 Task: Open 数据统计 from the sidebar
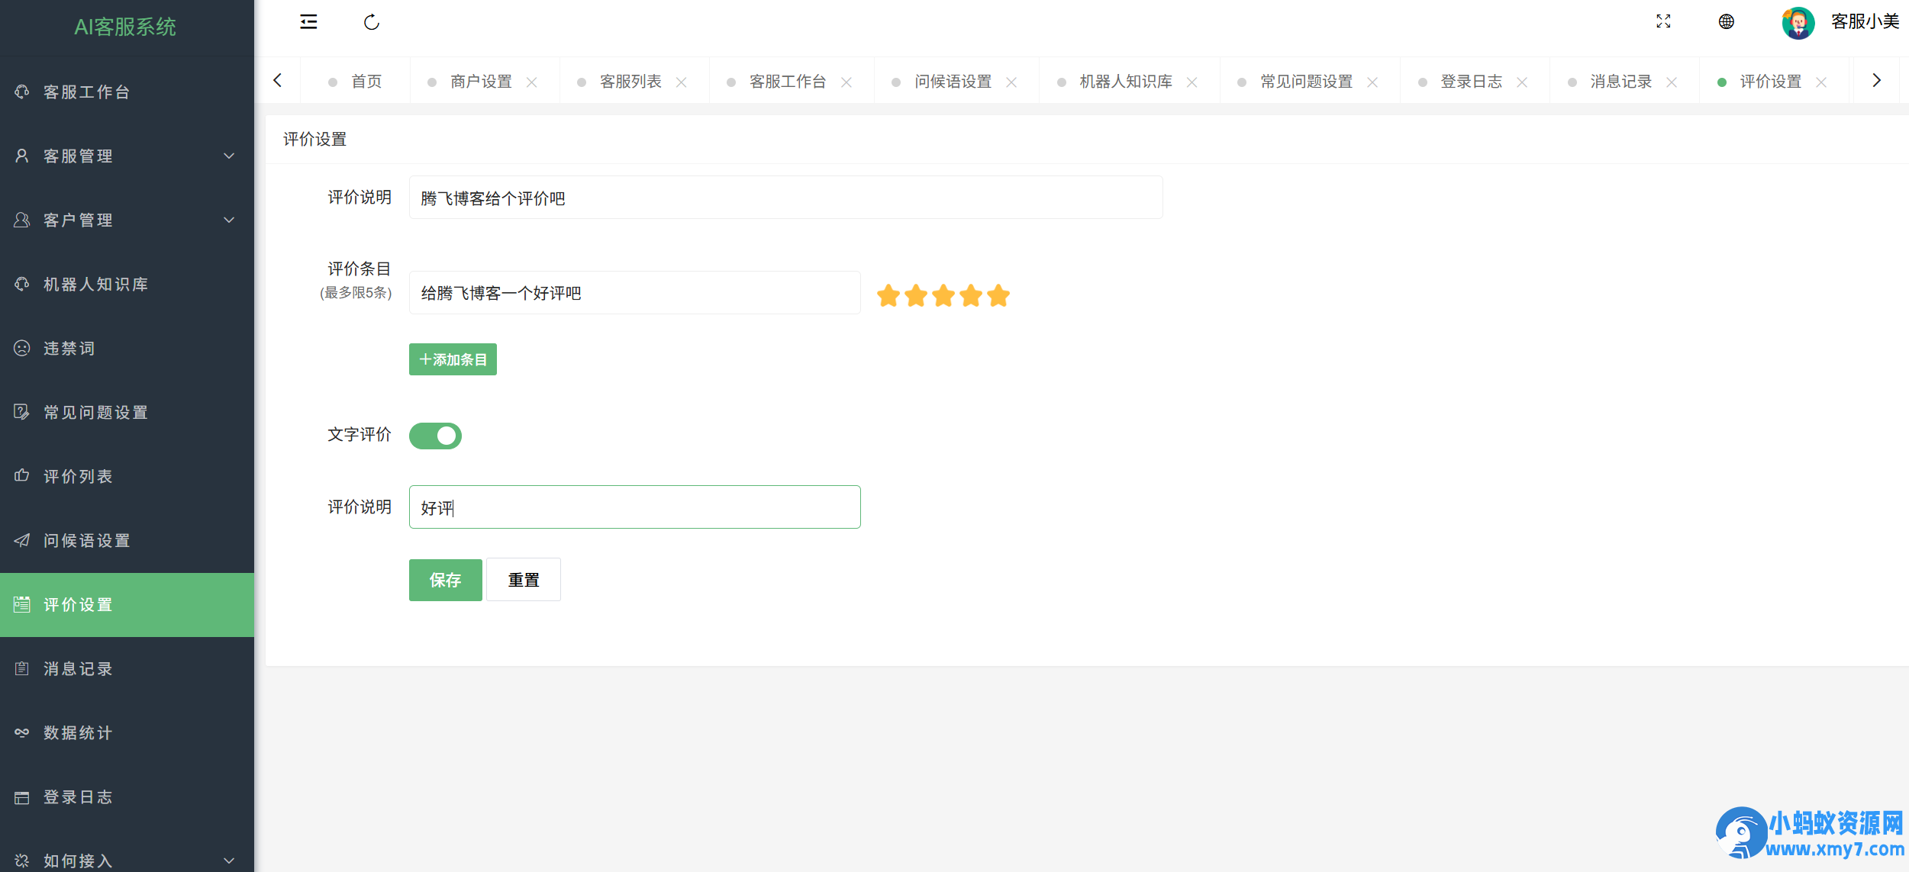(79, 732)
